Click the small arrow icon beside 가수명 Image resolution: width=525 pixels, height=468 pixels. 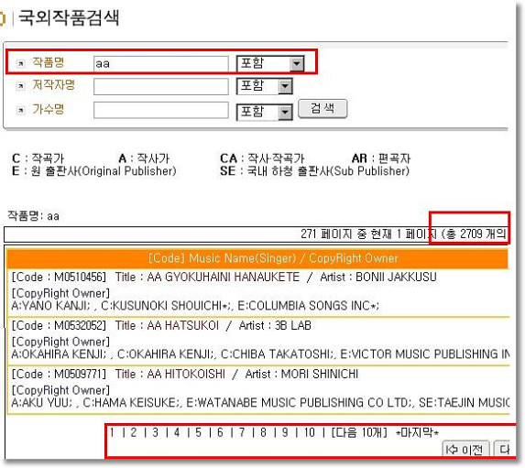[x=20, y=111]
